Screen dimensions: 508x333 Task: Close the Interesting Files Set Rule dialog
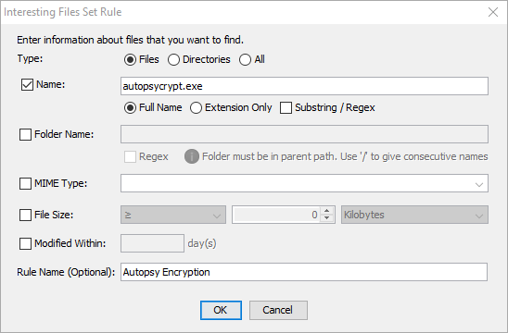[x=493, y=12]
